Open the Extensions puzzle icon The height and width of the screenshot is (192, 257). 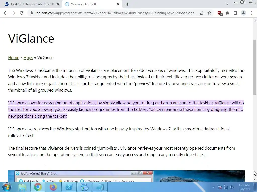(227, 13)
